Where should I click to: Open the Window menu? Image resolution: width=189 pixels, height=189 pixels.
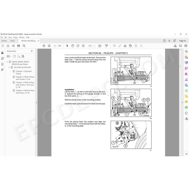click(22, 37)
